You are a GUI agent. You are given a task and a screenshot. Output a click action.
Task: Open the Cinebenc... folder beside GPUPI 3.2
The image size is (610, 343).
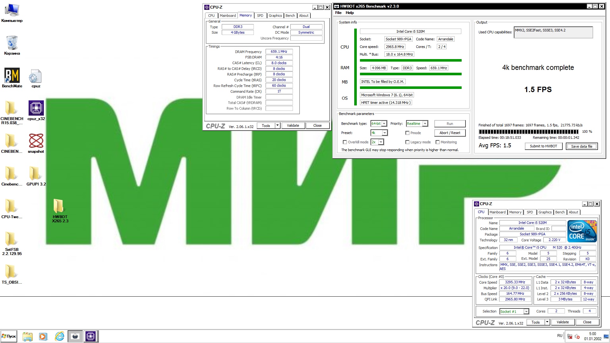[x=12, y=176]
